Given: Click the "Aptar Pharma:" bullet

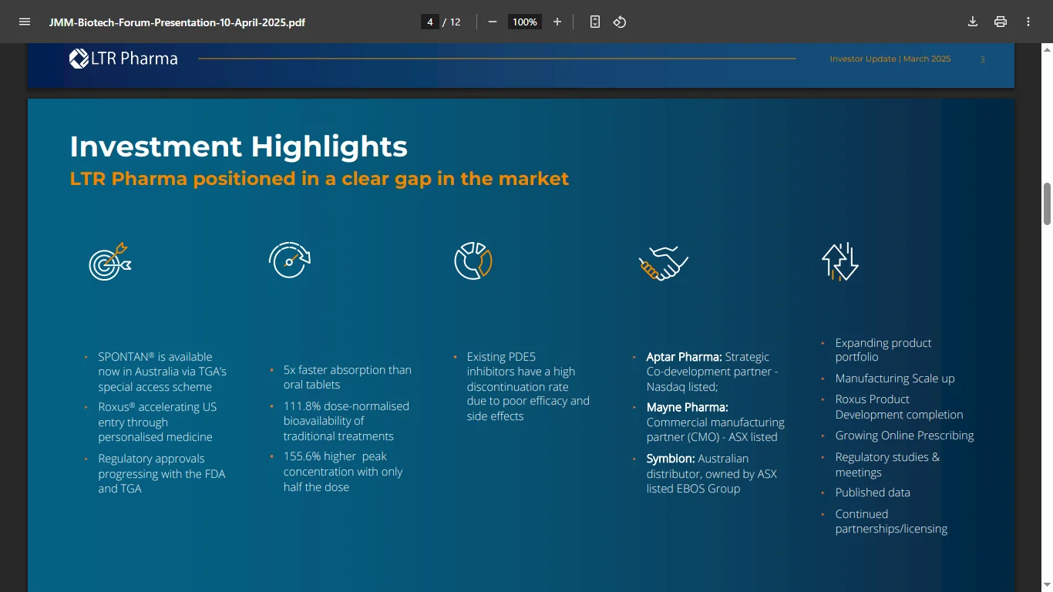Looking at the screenshot, I should click(712, 372).
